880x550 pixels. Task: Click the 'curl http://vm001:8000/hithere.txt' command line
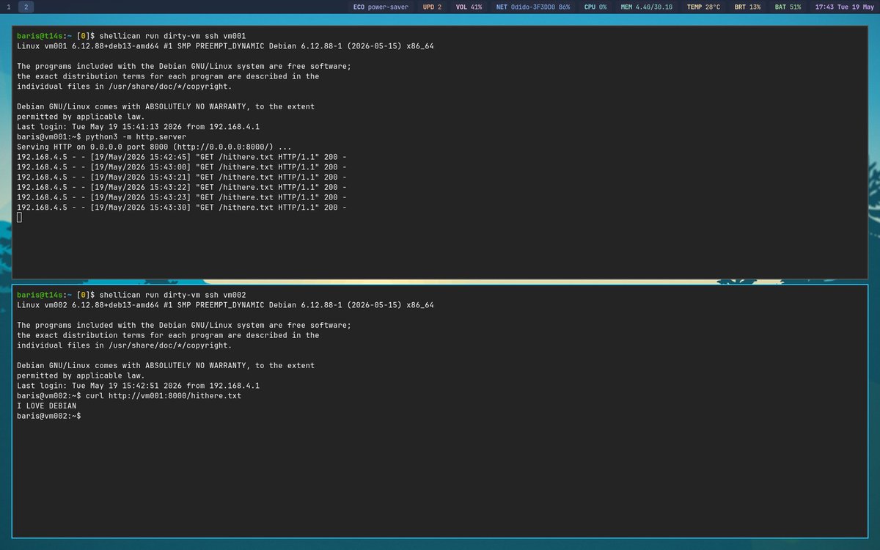(129, 396)
